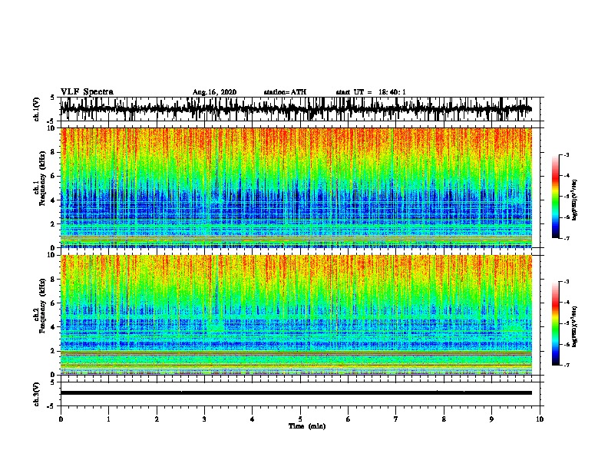This screenshot has height=470, width=608.
Task: Click the "-3" label on ch.1 color bar
Action: [567, 155]
